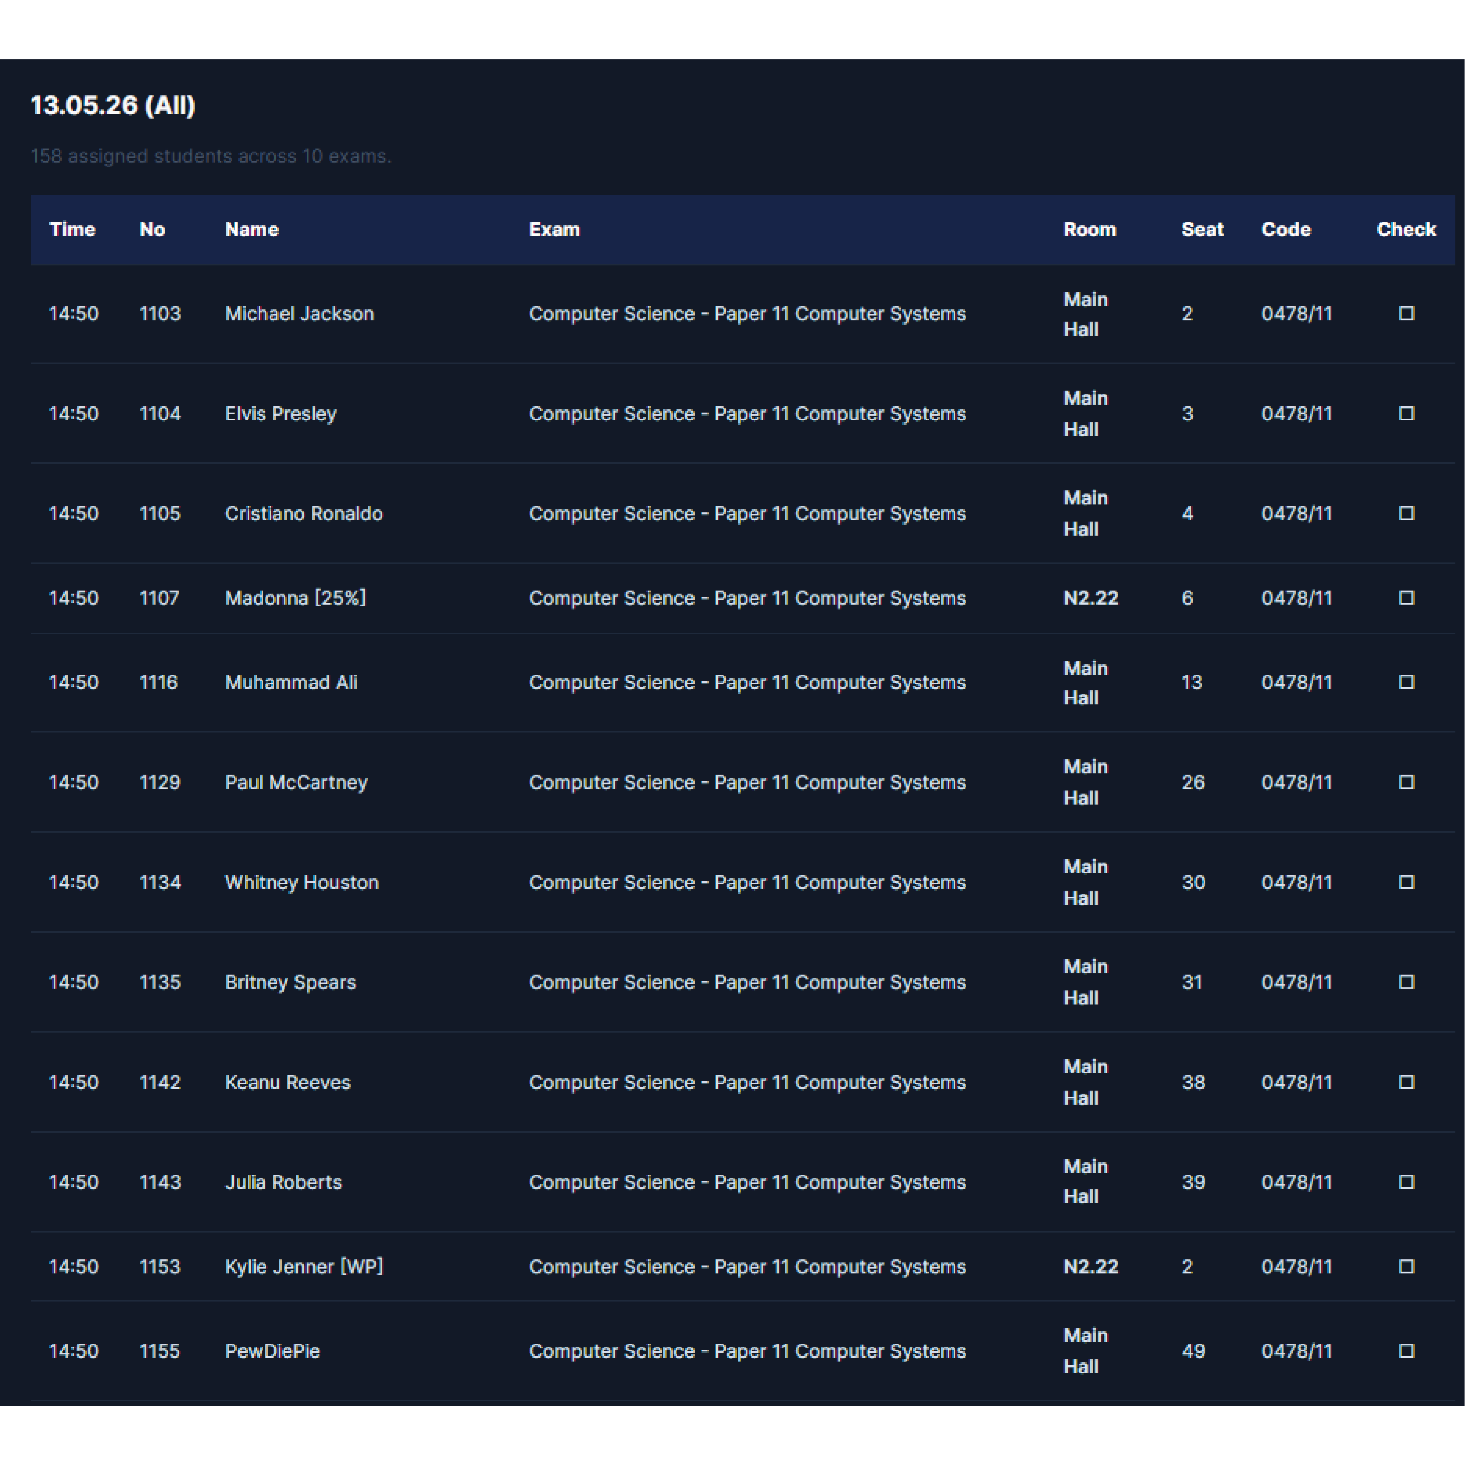
Task: Tick the check box for Elvis Presley
Action: tap(1406, 413)
